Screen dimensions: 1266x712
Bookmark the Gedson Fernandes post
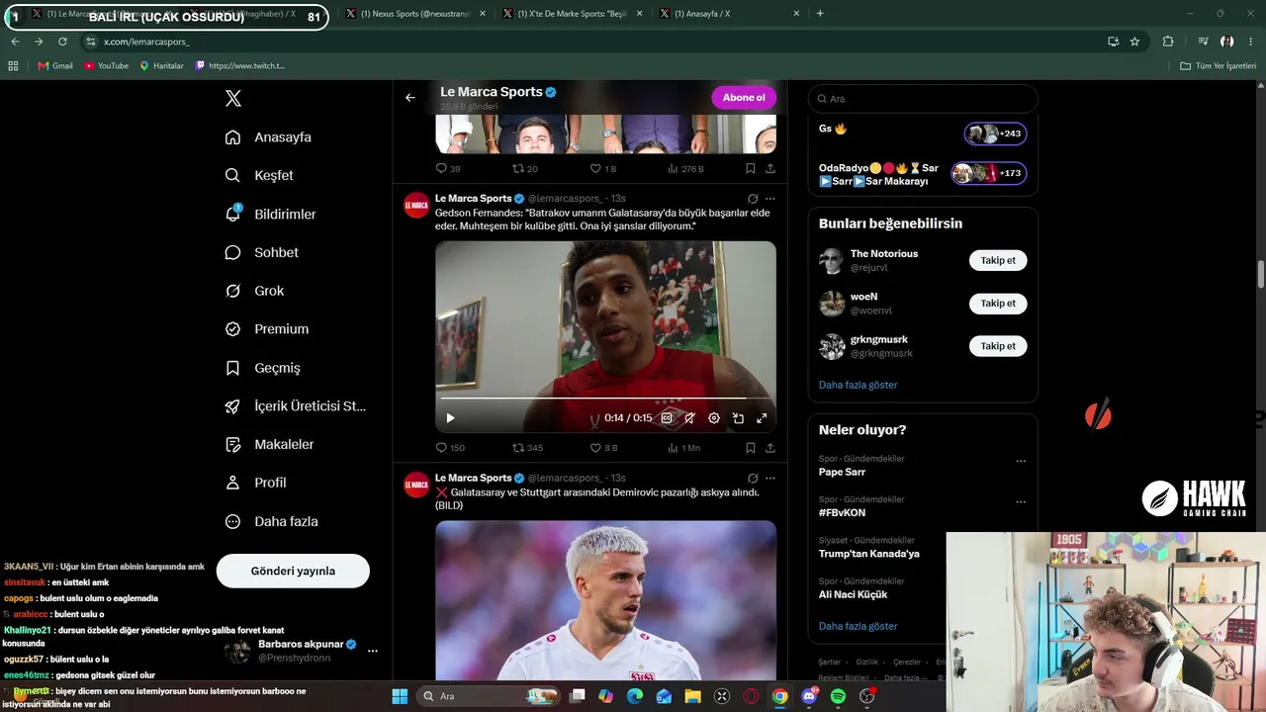(751, 448)
